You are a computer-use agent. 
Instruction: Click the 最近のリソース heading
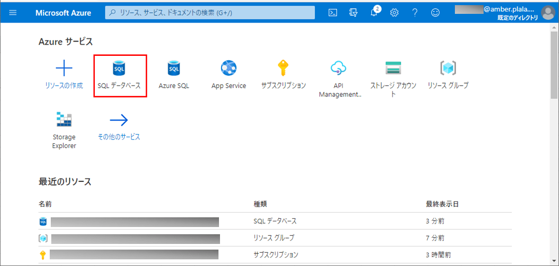[65, 182]
